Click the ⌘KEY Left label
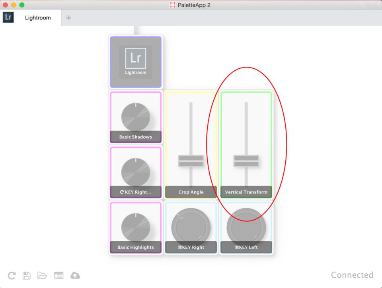382x288 pixels. 246,247
